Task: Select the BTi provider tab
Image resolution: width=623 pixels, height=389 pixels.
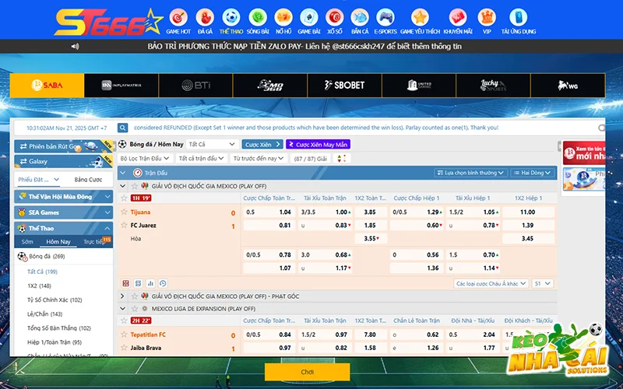Action: click(196, 85)
